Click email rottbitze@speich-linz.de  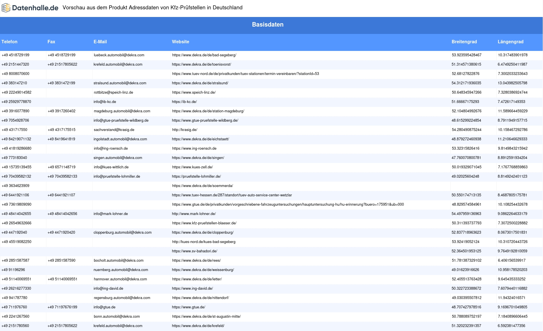click(113, 93)
